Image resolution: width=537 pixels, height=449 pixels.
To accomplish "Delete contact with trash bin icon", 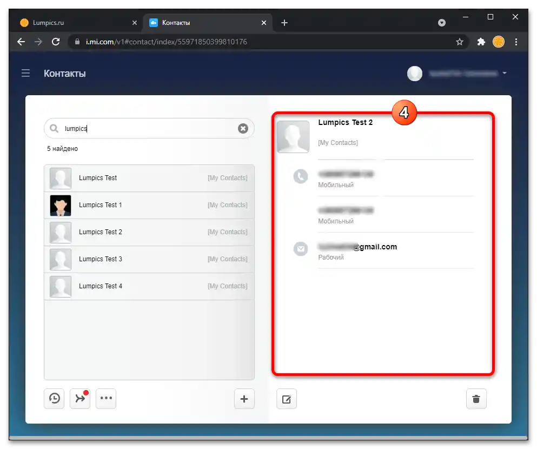I will click(476, 399).
